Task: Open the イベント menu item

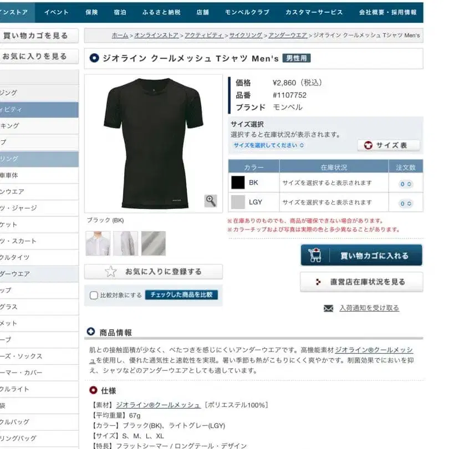Action: tap(57, 12)
